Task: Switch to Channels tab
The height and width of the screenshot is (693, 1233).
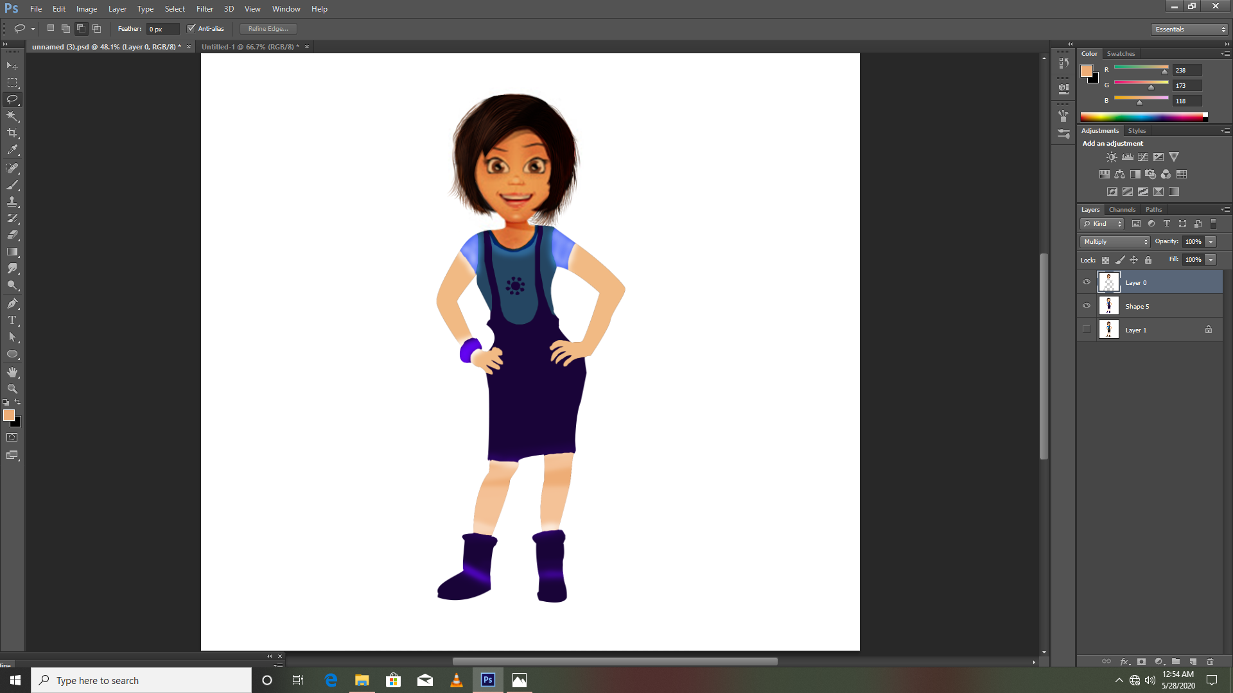Action: 1122,210
